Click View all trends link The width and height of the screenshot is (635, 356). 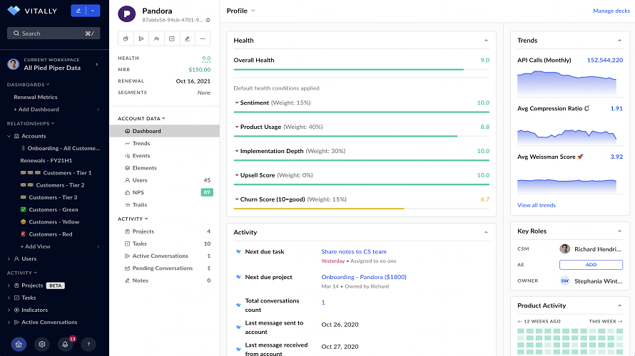pyautogui.click(x=537, y=205)
